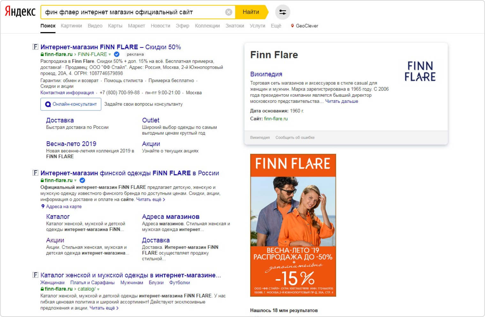Open the FINN FLARE orange sale banner
Screen dimensions: 485x317
293,225
